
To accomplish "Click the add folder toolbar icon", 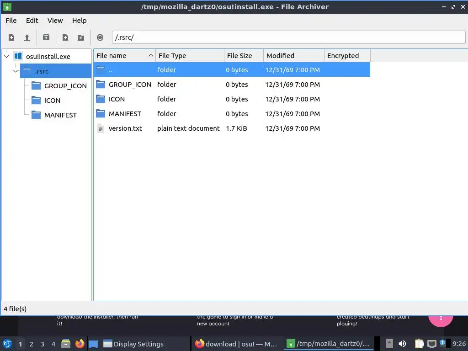I will pos(80,37).
